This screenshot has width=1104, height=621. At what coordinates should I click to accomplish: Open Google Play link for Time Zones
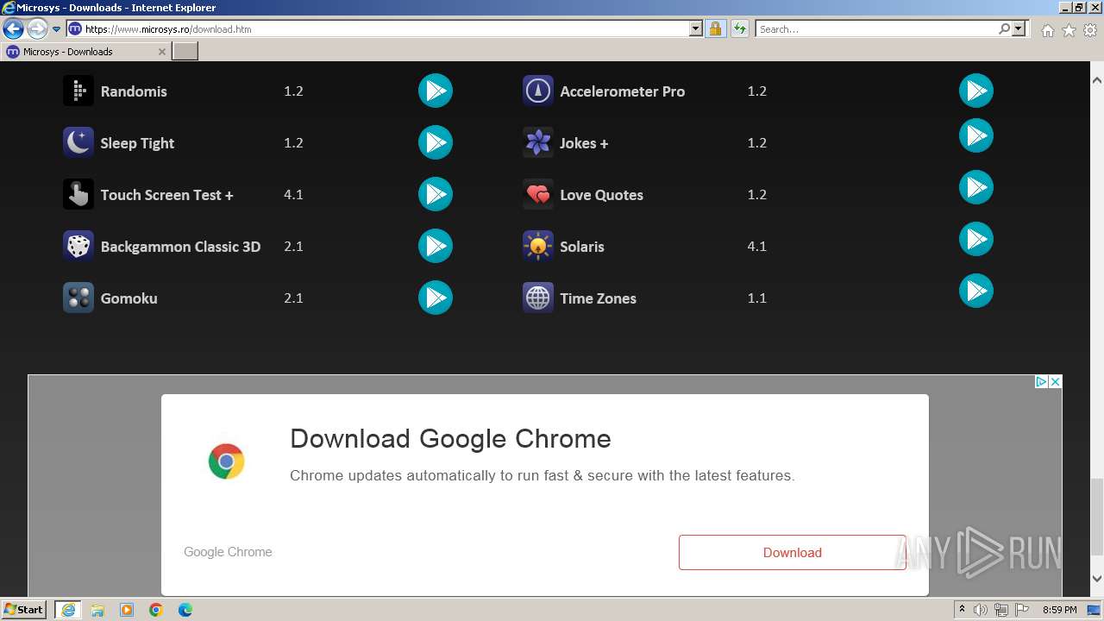tap(976, 291)
